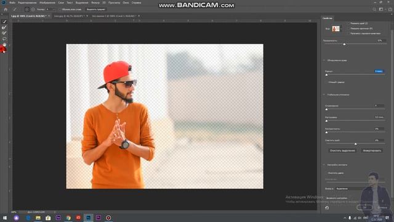The width and height of the screenshot is (394, 222).
Task: Open the Выделение menu
Action: (82, 2)
